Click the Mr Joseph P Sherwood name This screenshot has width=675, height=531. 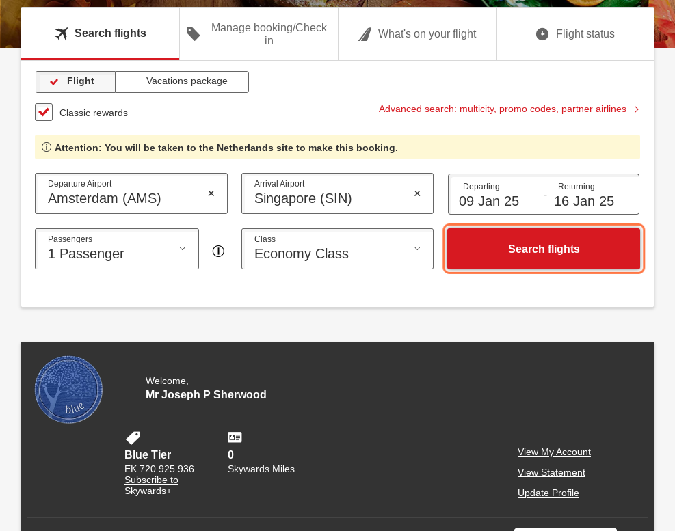click(x=206, y=394)
